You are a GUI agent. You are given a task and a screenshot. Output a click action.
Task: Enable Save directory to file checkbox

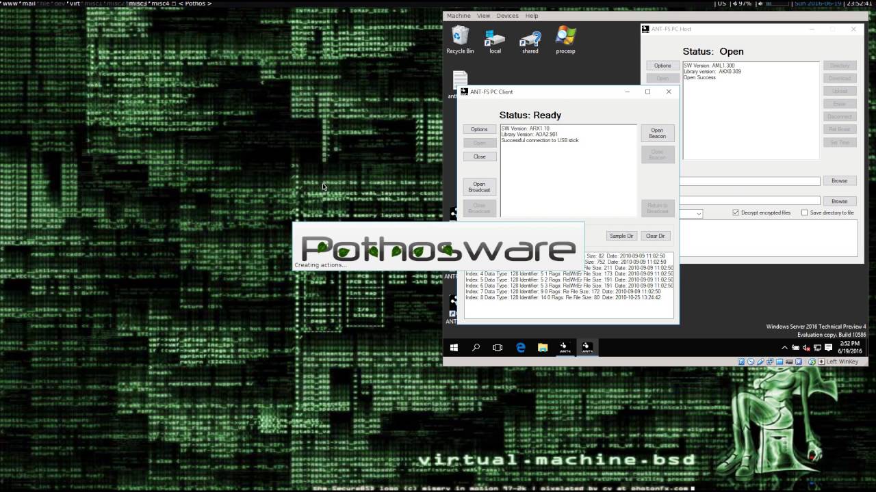click(x=804, y=213)
